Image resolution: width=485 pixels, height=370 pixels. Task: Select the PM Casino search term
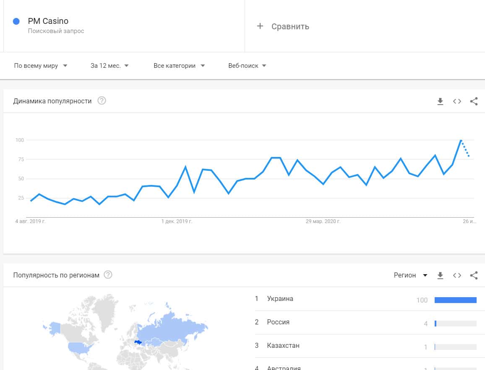[48, 21]
